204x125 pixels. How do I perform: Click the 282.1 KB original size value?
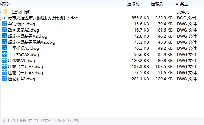coord(140,79)
